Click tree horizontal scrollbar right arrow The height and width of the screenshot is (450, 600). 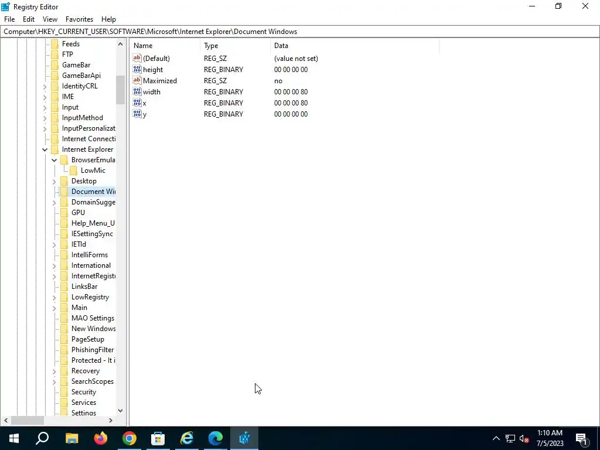tap(111, 420)
